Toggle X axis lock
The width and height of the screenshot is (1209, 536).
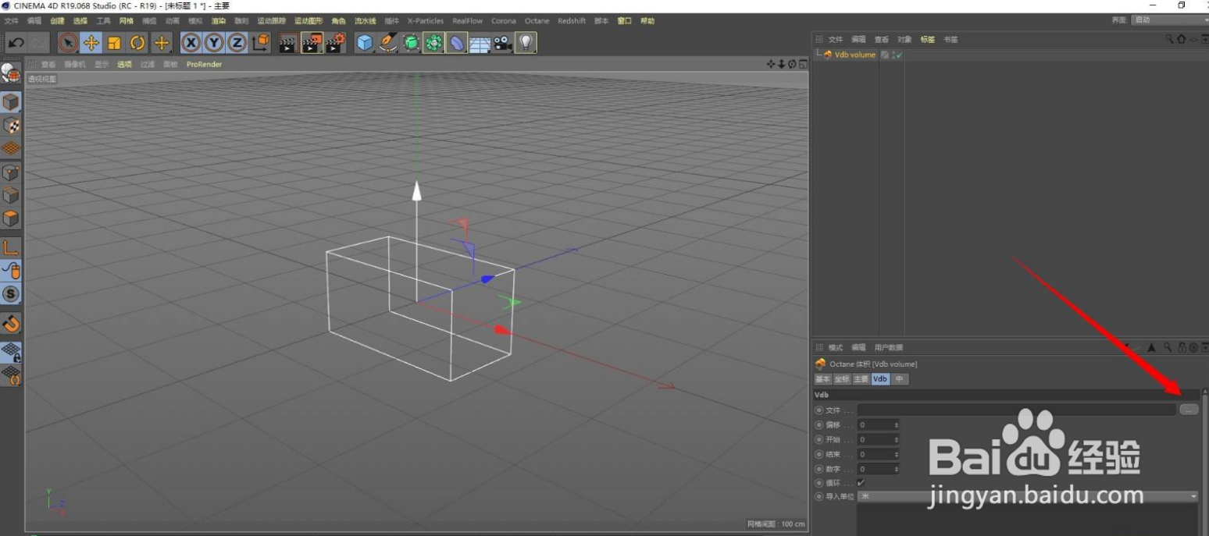tap(191, 43)
